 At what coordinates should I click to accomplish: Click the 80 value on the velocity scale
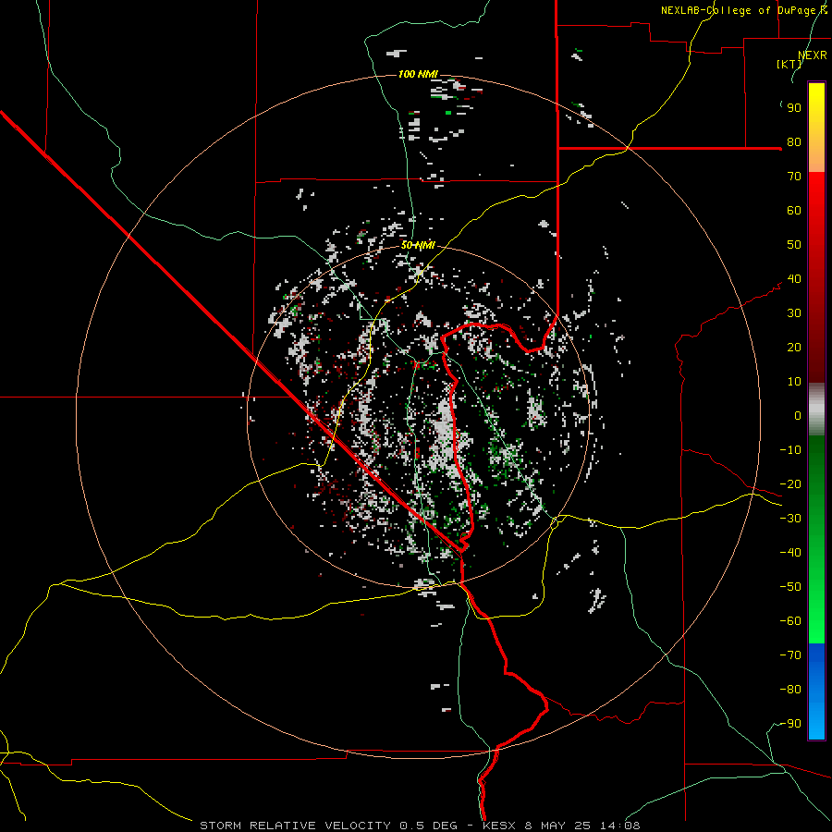794,142
